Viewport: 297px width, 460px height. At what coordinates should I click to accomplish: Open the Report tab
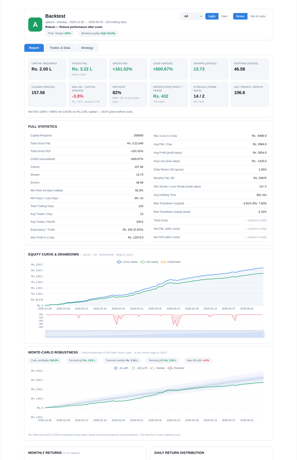tap(34, 48)
